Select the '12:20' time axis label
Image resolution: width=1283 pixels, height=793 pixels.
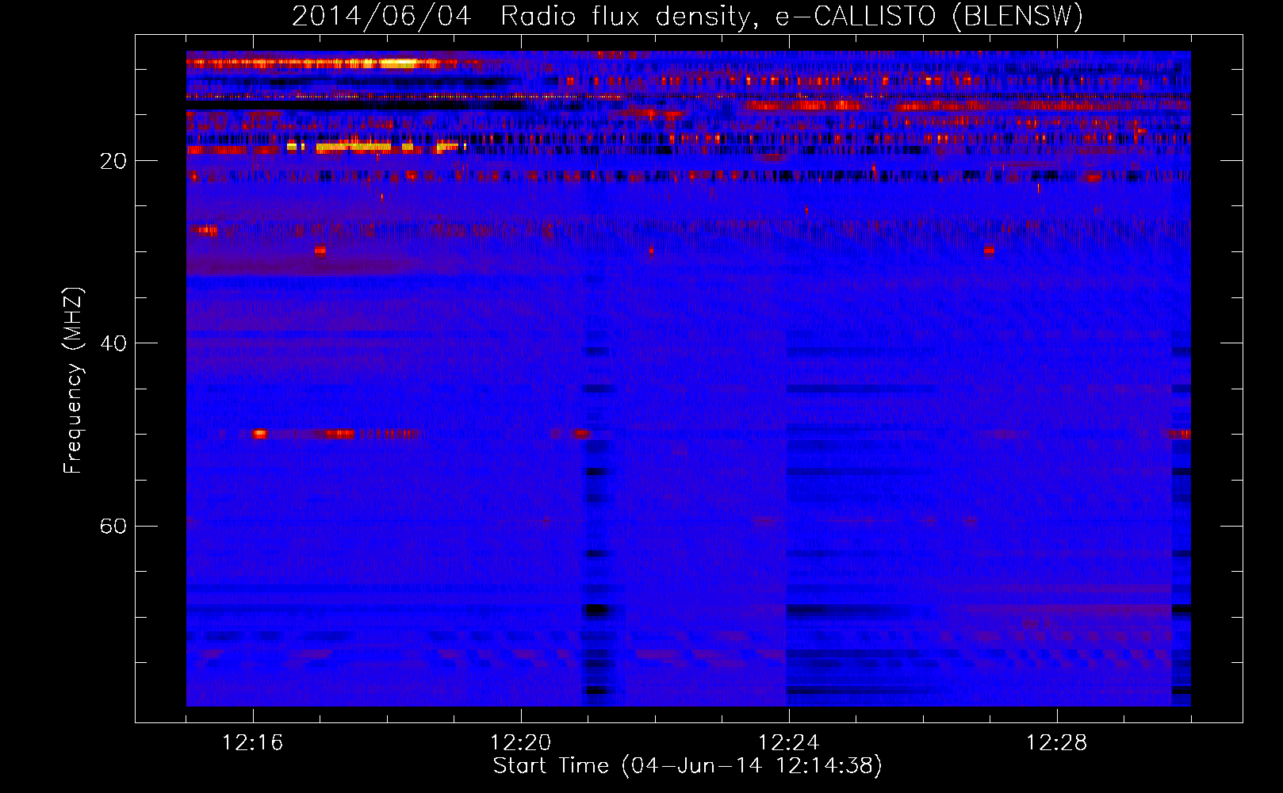(x=521, y=743)
